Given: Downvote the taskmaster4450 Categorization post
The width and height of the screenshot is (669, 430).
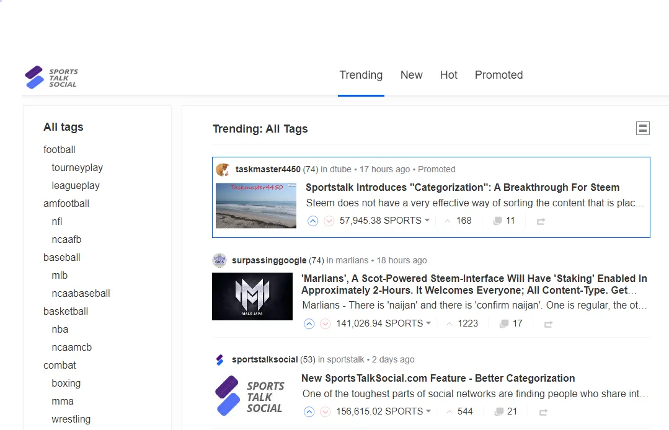Looking at the screenshot, I should pos(329,221).
